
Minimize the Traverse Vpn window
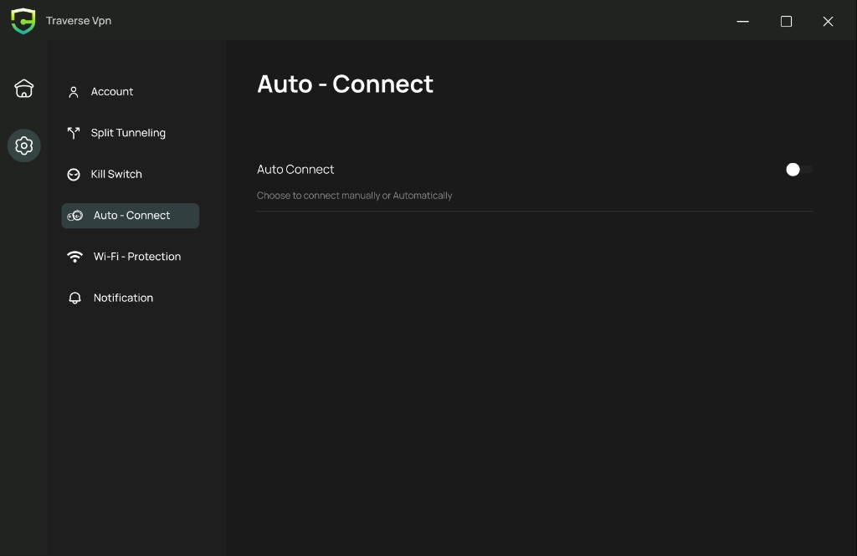[x=743, y=21]
